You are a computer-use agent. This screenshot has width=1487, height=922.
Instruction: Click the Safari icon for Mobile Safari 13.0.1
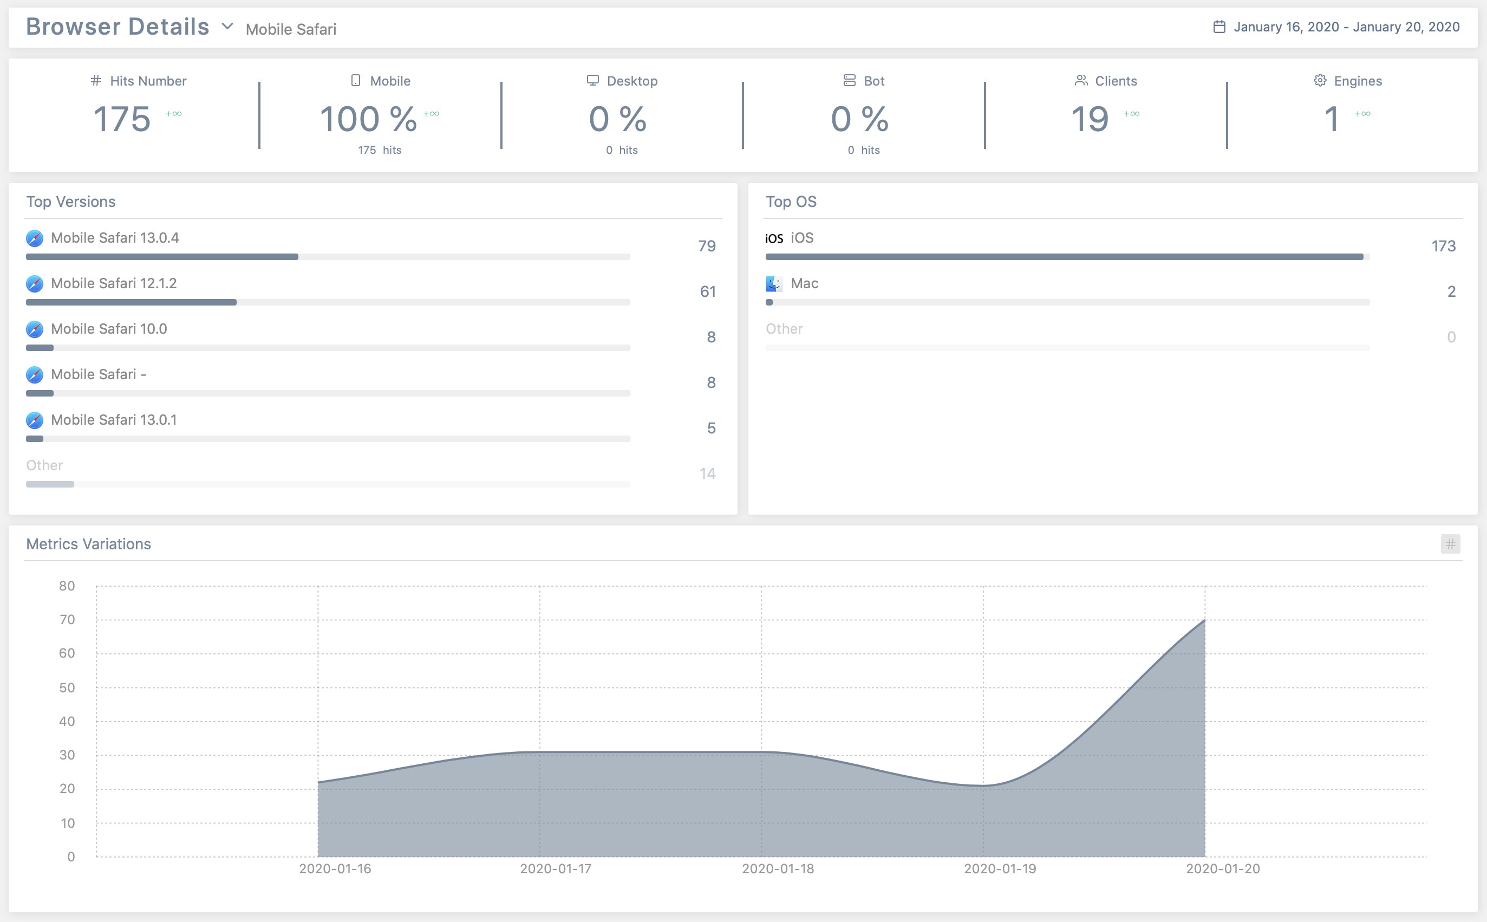click(35, 420)
